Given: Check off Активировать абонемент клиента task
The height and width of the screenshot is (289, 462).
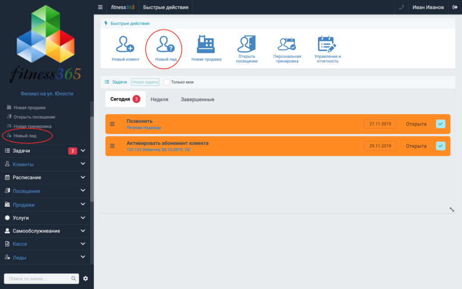Looking at the screenshot, I should point(440,146).
